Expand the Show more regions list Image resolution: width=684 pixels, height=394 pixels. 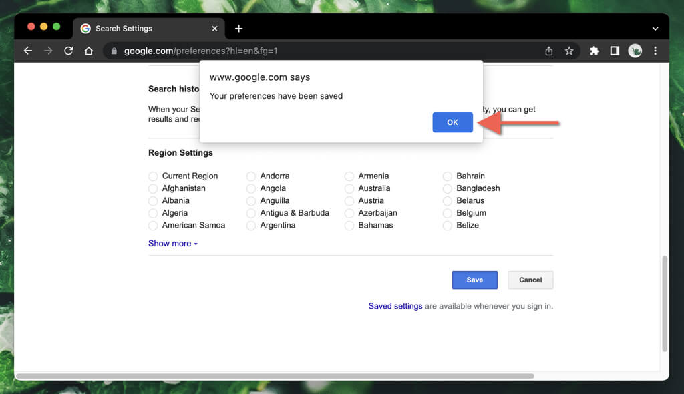(172, 244)
